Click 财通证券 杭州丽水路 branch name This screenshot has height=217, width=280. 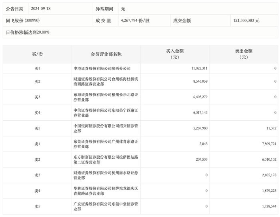[106, 175]
